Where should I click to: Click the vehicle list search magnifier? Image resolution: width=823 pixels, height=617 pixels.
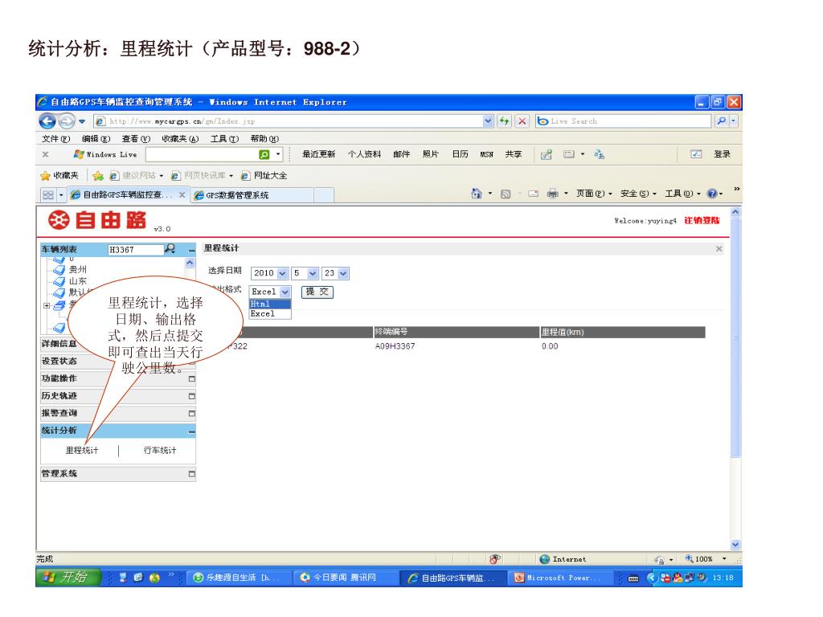point(170,249)
